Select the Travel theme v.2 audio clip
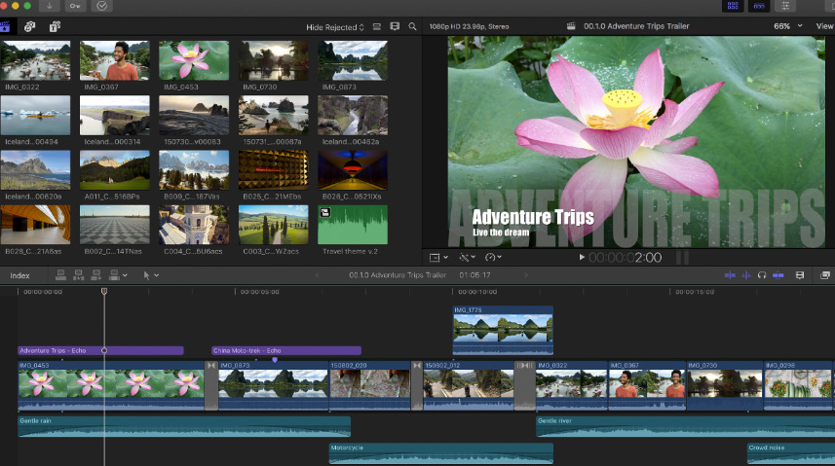The height and width of the screenshot is (466, 835). click(352, 225)
